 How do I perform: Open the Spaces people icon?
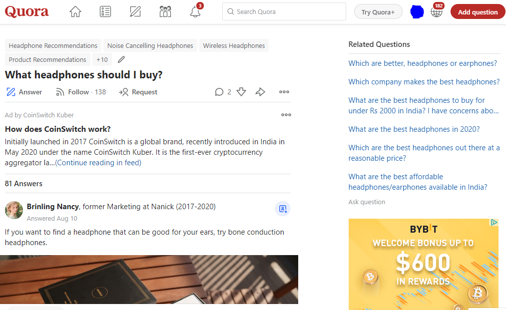click(x=165, y=11)
